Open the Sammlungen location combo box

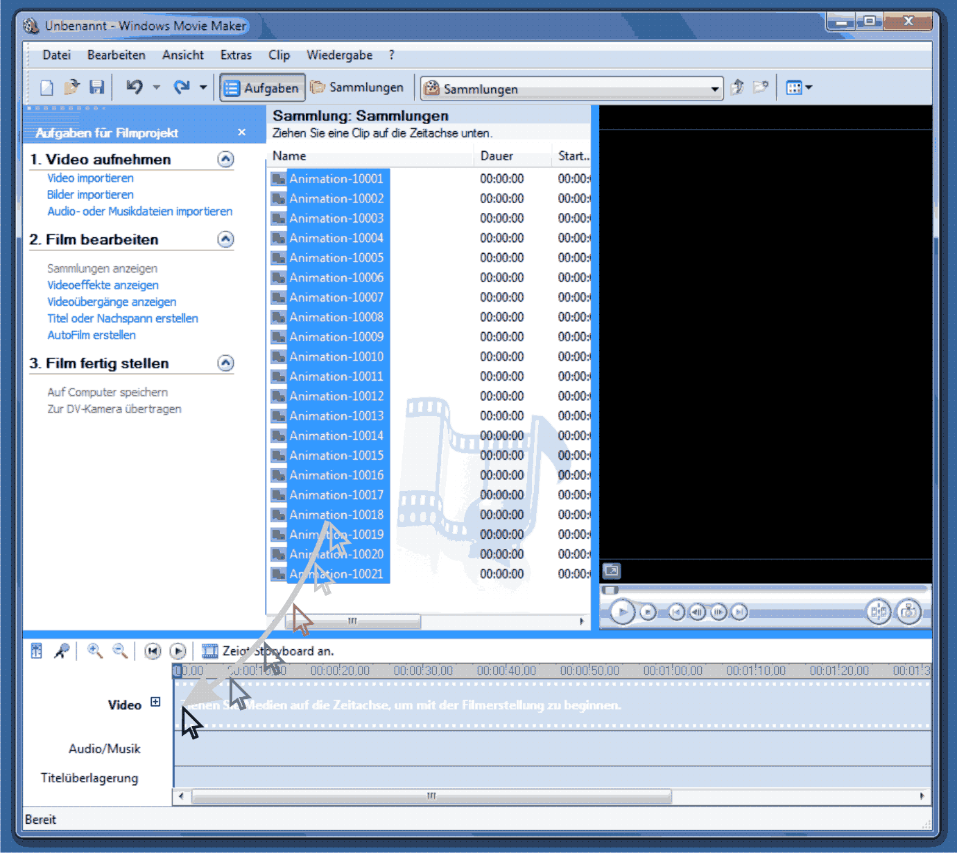click(571, 89)
